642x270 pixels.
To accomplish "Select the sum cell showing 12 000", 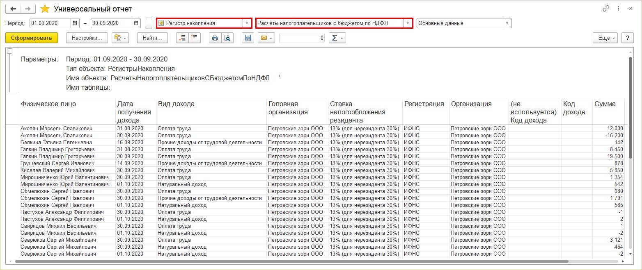I will (x=608, y=129).
